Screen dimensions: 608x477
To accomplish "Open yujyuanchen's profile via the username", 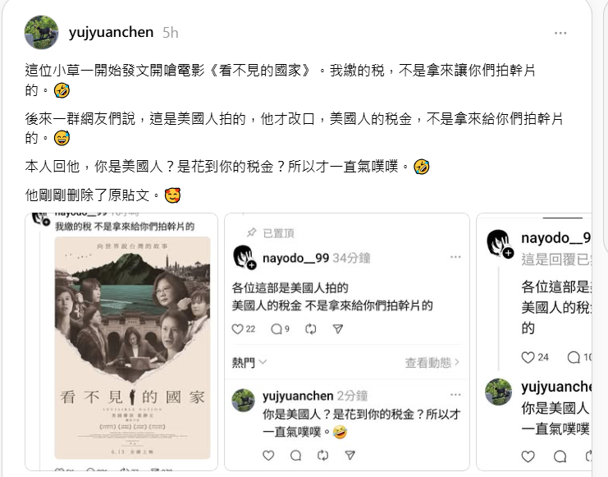I will coord(111,32).
